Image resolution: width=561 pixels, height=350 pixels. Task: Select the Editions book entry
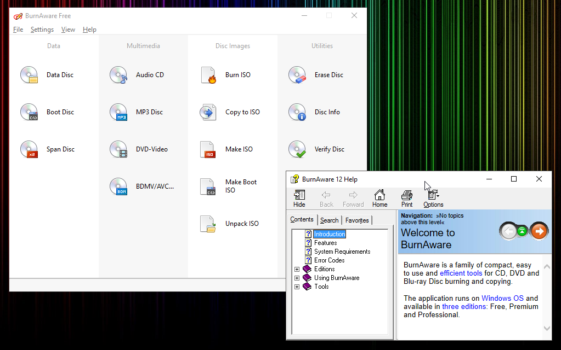click(324, 269)
